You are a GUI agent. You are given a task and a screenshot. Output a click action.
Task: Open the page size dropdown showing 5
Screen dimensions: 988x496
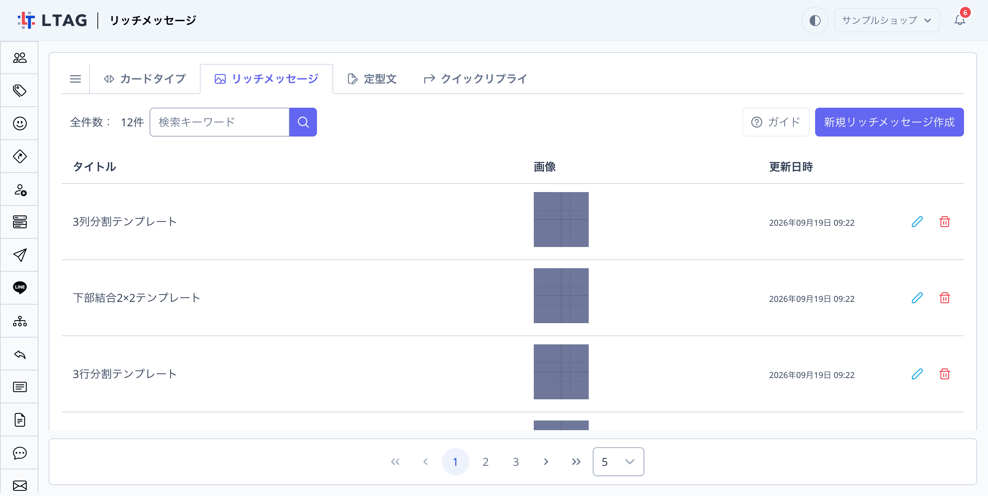click(618, 462)
